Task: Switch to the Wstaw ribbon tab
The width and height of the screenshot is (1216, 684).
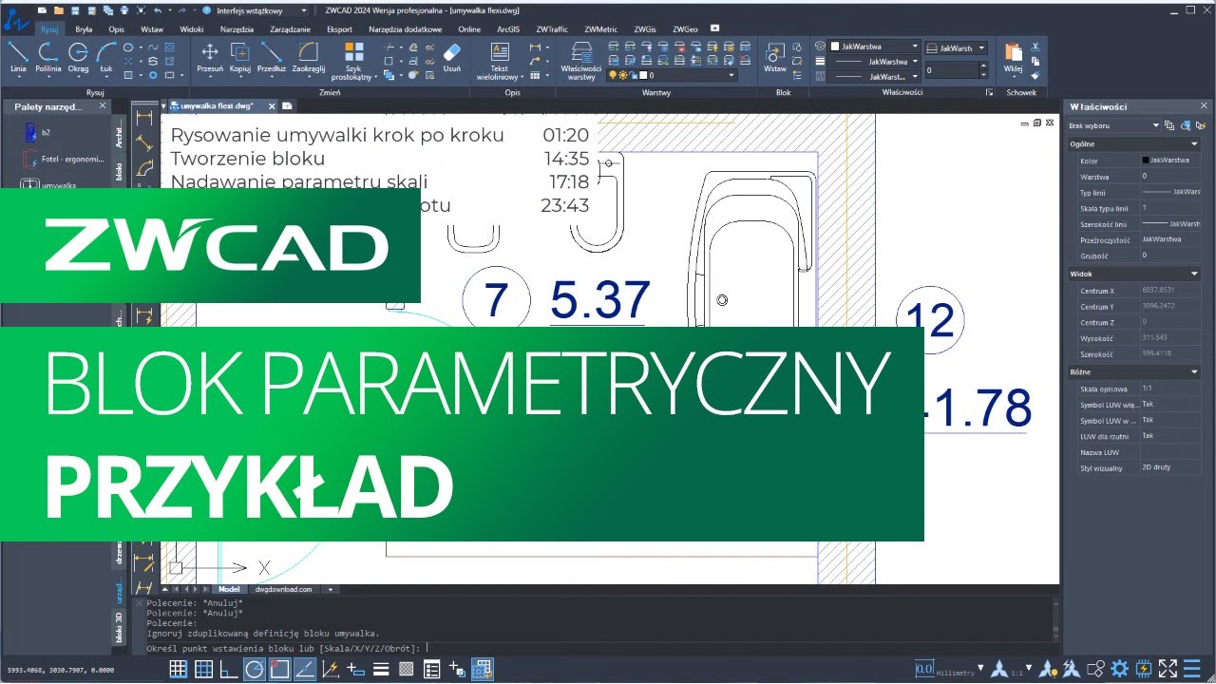Action: point(152,29)
